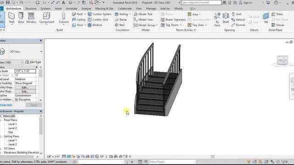Select the Roof tool
Screen dimensions: 294x165
(78, 14)
